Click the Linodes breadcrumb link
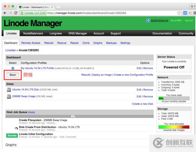This screenshot has height=152, width=196. pyautogui.click(x=11, y=50)
